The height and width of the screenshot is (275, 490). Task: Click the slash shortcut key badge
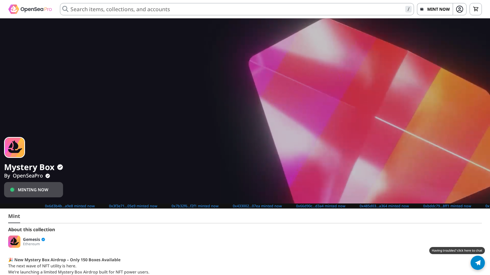pyautogui.click(x=408, y=9)
